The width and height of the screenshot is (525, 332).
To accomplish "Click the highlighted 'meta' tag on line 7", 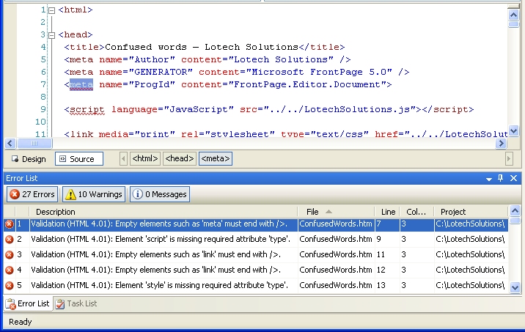I will (x=81, y=85).
